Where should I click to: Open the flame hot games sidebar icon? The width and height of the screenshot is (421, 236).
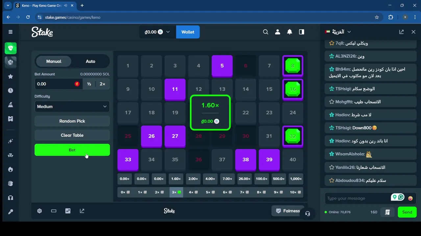pos(11,169)
